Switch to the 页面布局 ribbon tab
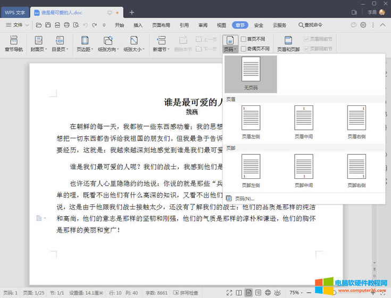The image size is (391, 298). 161,25
